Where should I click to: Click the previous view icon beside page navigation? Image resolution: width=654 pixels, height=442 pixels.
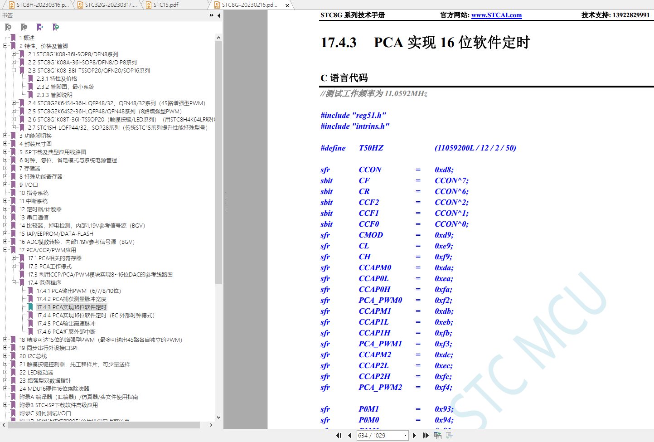pyautogui.click(x=438, y=435)
